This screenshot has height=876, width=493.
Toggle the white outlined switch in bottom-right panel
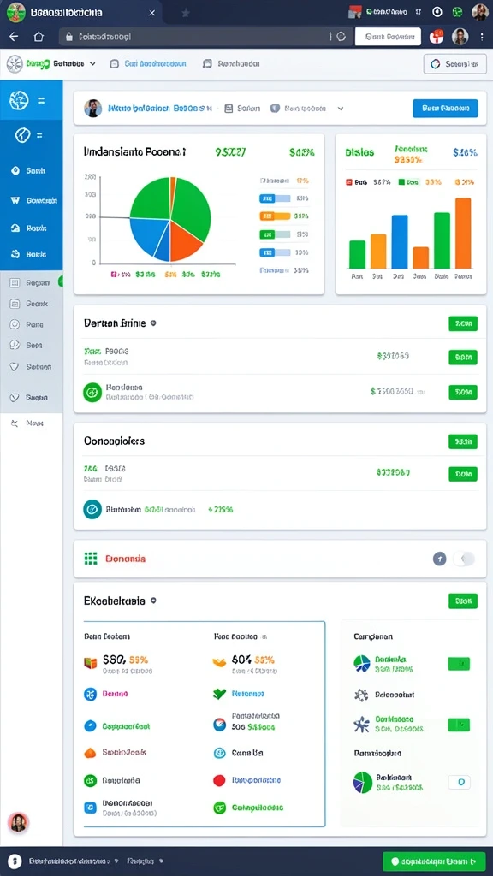click(459, 782)
